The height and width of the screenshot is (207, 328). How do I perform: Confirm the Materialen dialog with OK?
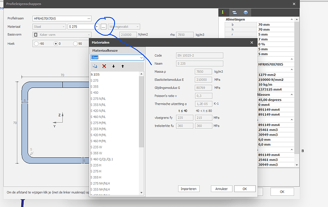point(245,189)
